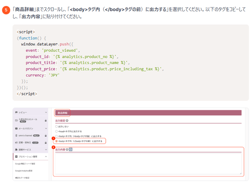
Task: Click the help icon next to 出力設定
Action: 67,121
